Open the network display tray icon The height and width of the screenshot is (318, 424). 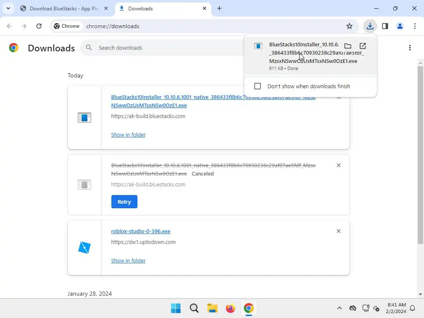(x=366, y=308)
